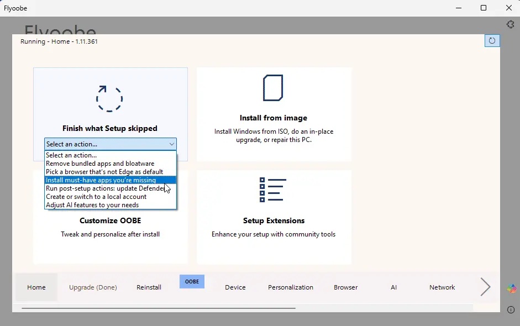
Task: Click the Install from image document icon
Action: coord(273,88)
